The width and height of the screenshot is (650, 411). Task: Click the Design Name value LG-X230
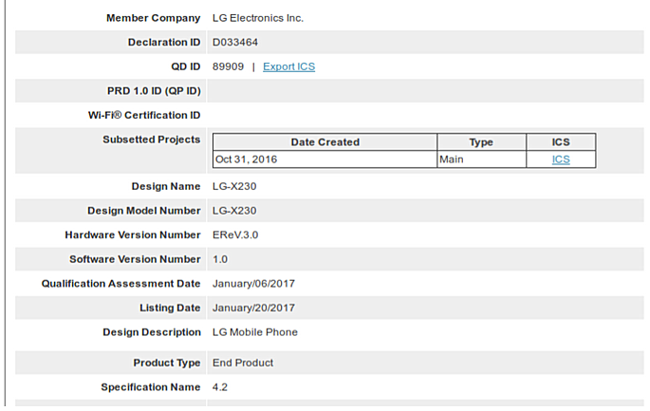click(234, 186)
